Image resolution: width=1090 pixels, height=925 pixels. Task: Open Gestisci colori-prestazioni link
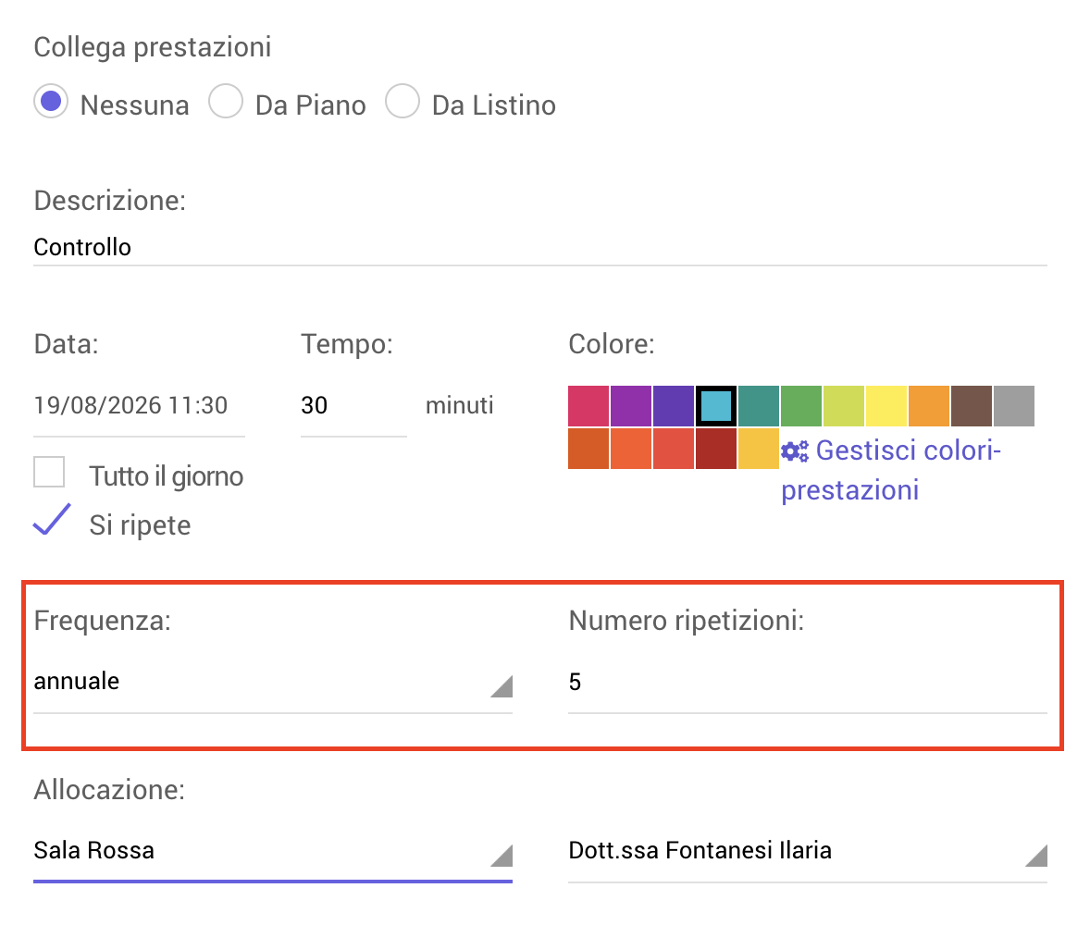tap(890, 471)
